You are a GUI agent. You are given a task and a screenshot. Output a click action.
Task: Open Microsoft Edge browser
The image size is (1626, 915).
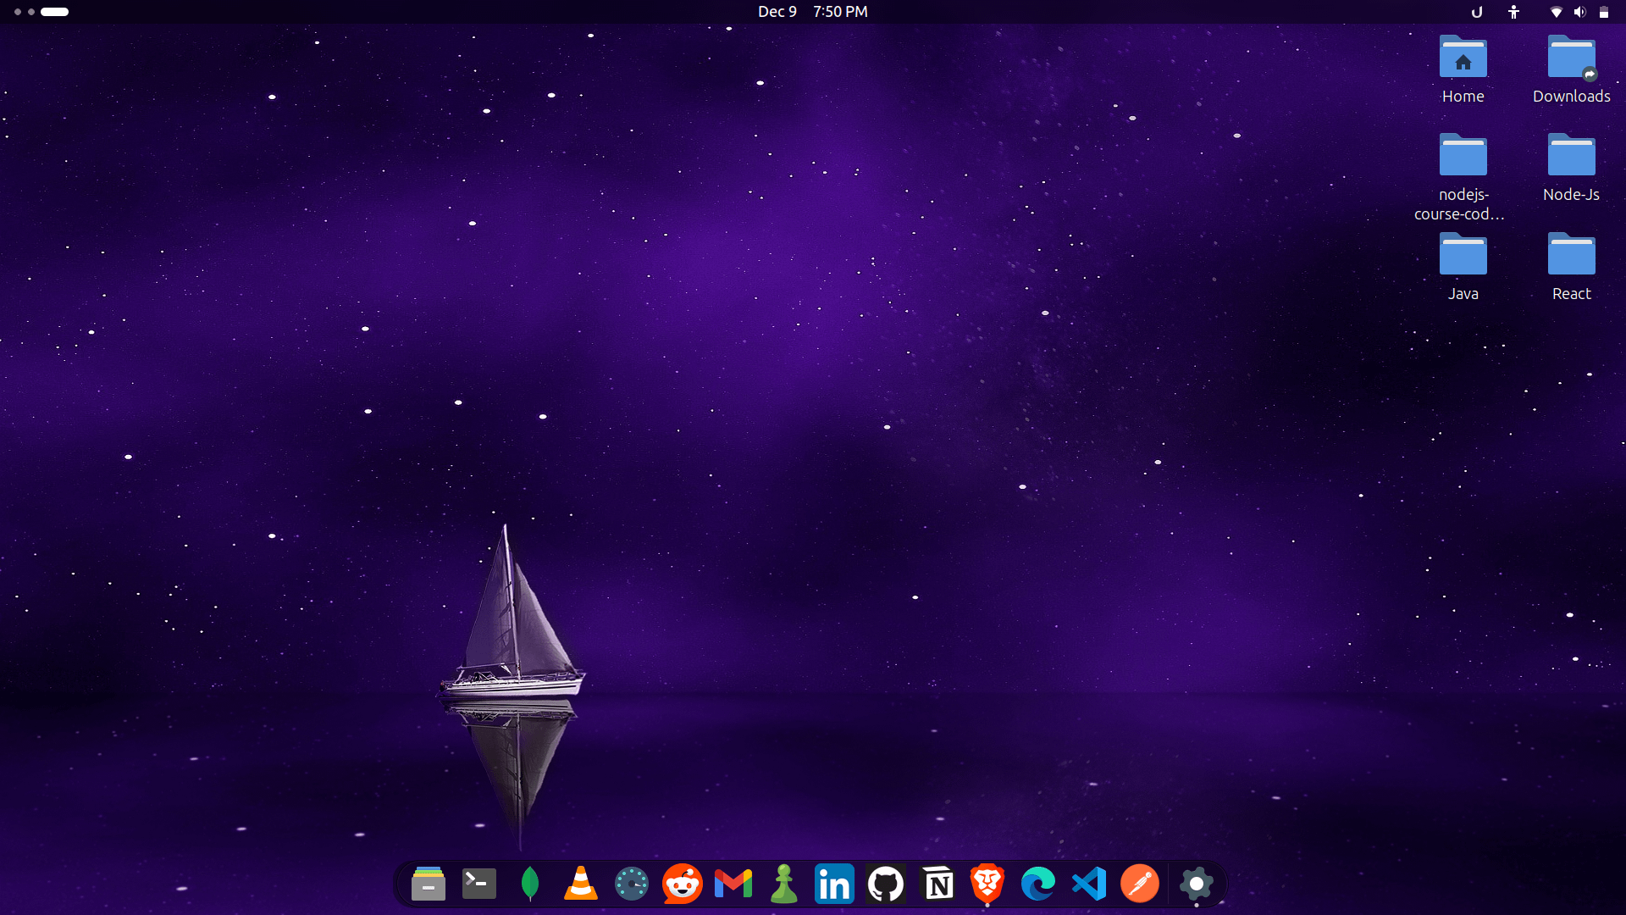[x=1038, y=884]
